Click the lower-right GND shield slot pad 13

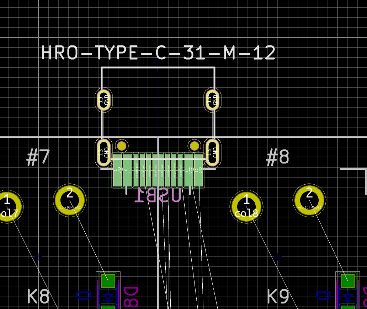(x=213, y=152)
